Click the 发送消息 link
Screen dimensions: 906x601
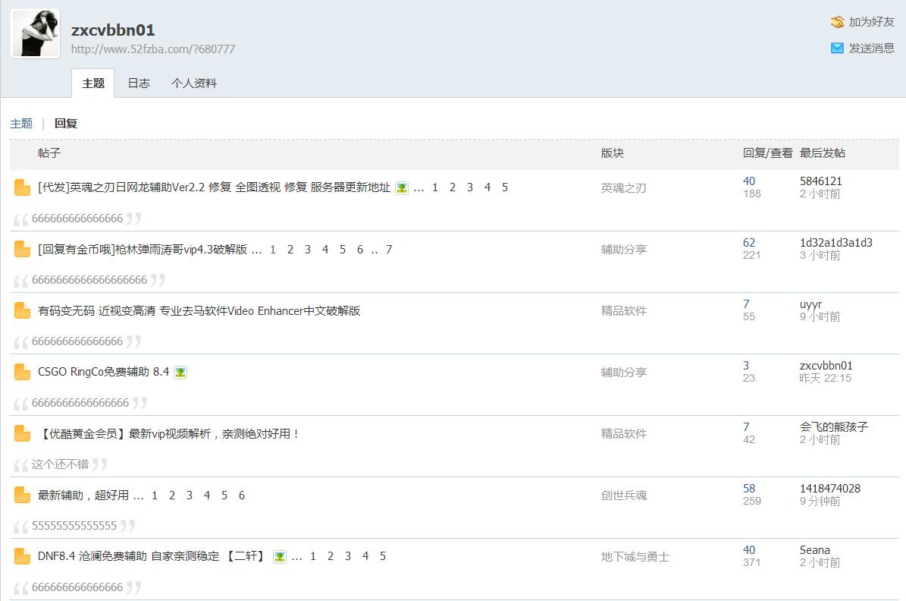[x=871, y=48]
